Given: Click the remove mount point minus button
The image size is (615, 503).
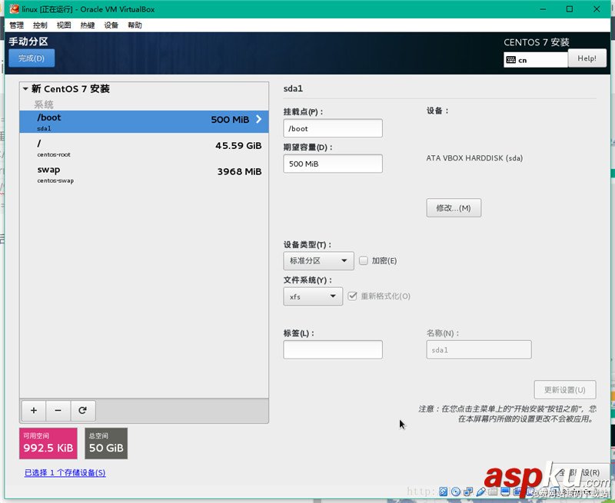Looking at the screenshot, I should [58, 411].
